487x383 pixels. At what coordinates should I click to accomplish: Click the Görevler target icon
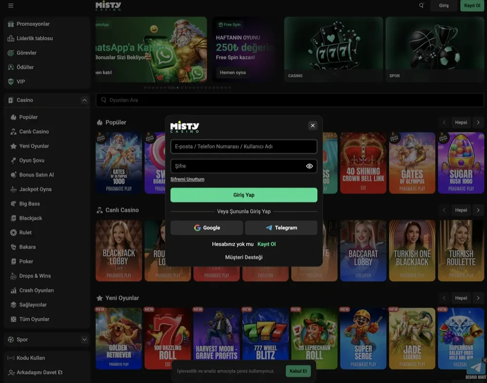tap(11, 53)
